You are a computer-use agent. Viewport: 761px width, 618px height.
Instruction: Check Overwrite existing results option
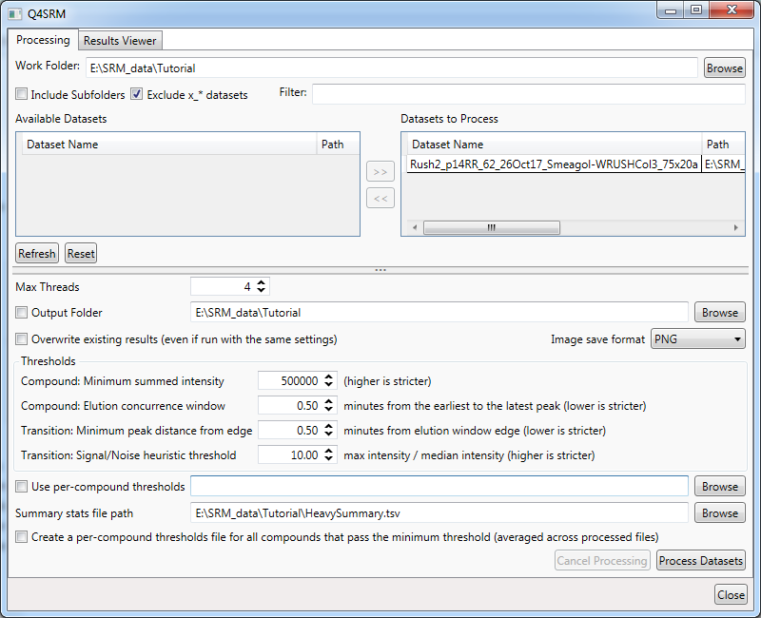point(21,338)
